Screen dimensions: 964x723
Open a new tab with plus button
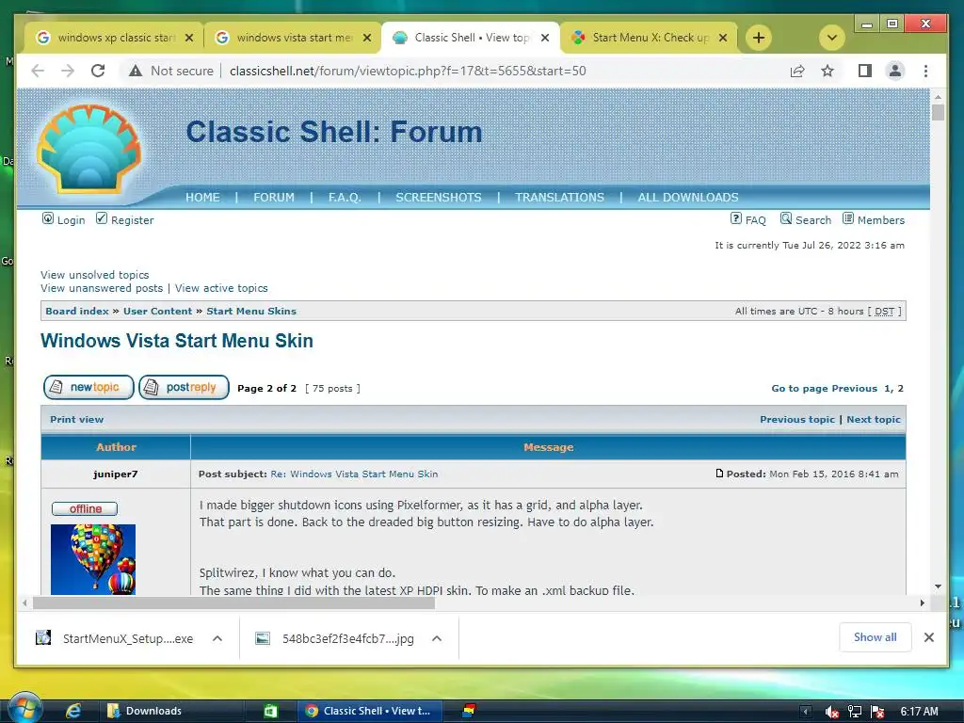[759, 38]
